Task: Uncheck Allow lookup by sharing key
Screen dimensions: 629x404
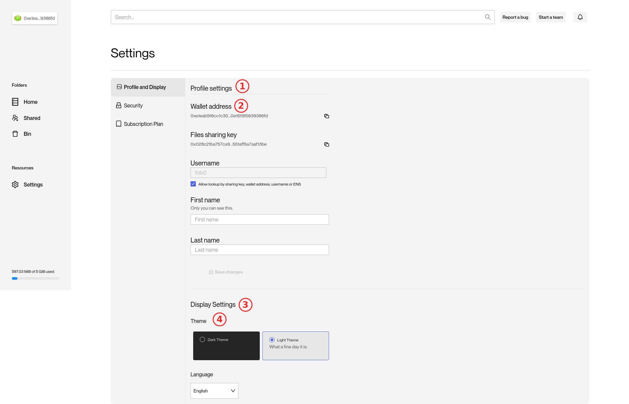Action: [x=193, y=184]
